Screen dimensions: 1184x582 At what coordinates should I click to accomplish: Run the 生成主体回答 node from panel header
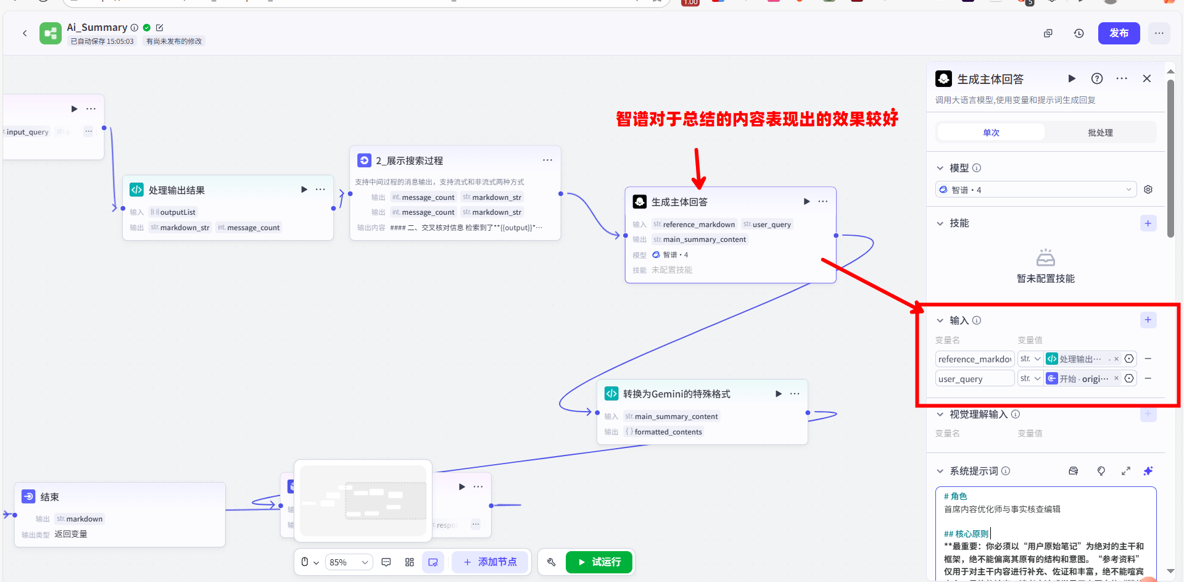click(x=1072, y=78)
